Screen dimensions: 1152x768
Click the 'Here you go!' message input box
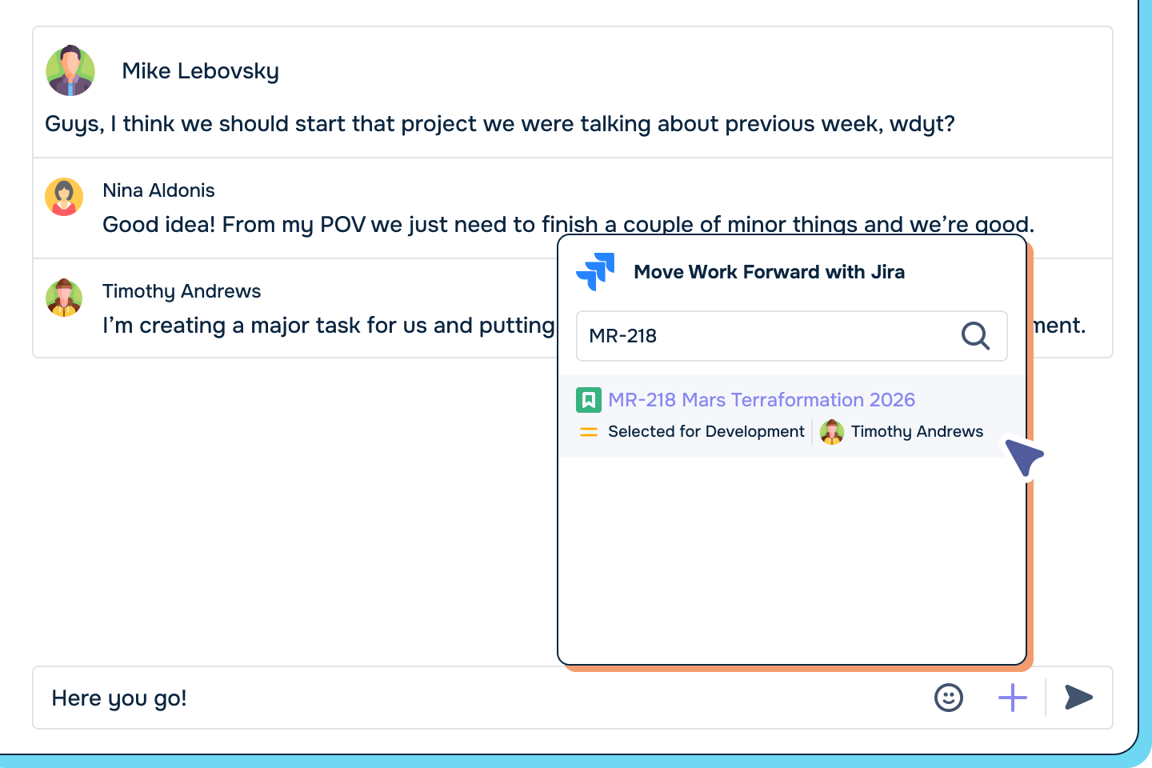320,698
